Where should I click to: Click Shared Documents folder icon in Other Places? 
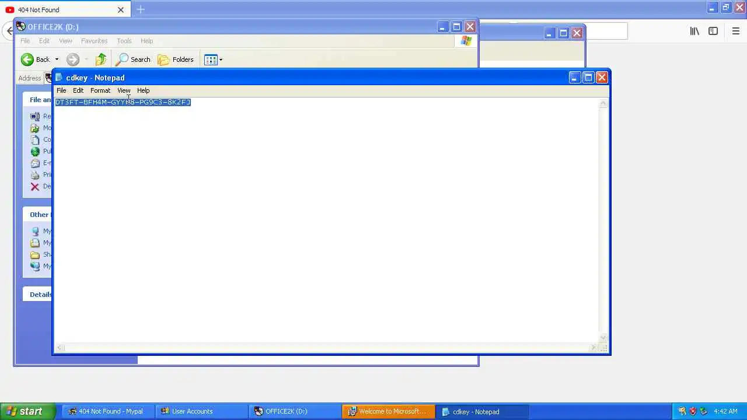point(35,254)
